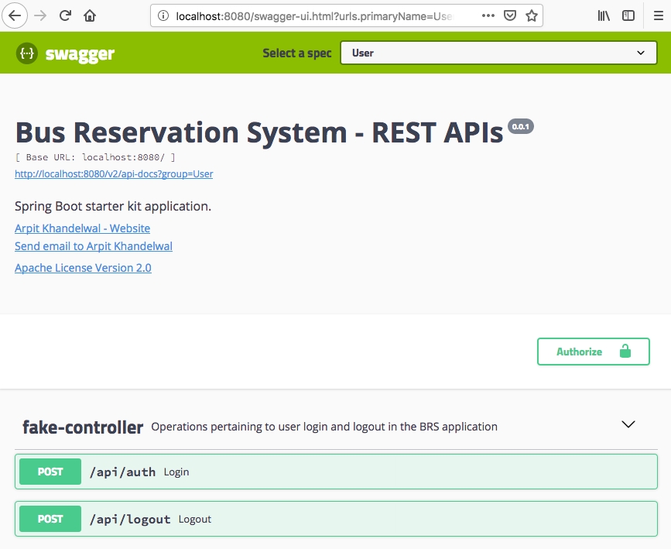Click the site information icon in URL bar

163,15
